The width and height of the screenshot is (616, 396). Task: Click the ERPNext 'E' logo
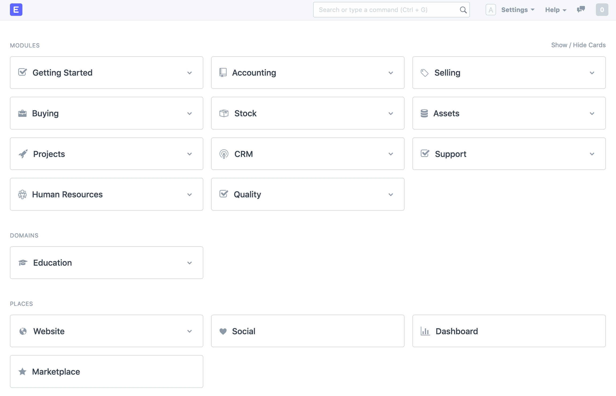(x=16, y=10)
